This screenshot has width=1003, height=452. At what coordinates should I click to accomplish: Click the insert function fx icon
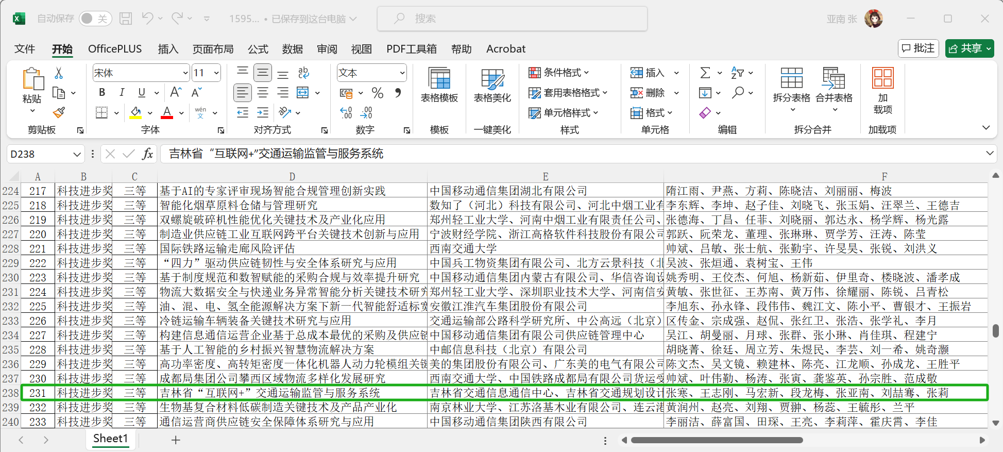(148, 154)
